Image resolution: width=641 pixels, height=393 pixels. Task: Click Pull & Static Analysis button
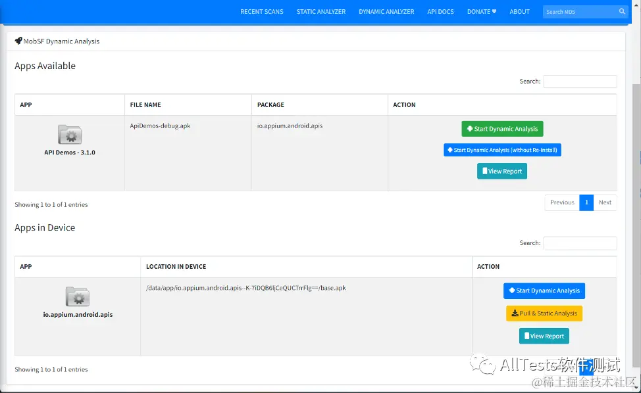coord(544,313)
